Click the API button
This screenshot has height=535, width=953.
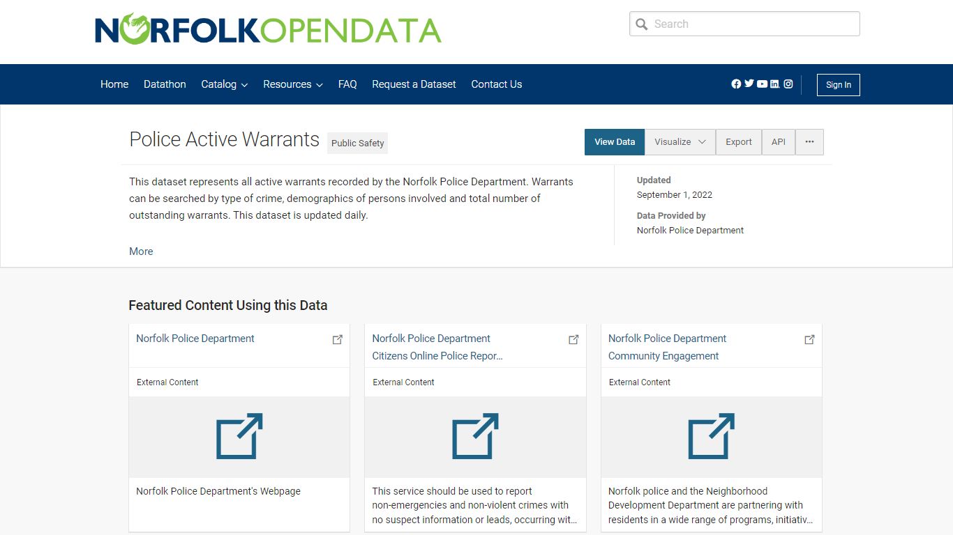pos(779,142)
